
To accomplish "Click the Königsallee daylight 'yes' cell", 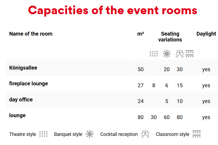I will 206,69.
